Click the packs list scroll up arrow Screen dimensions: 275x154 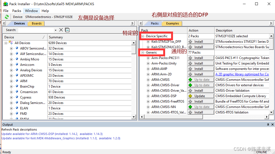coord(271,36)
